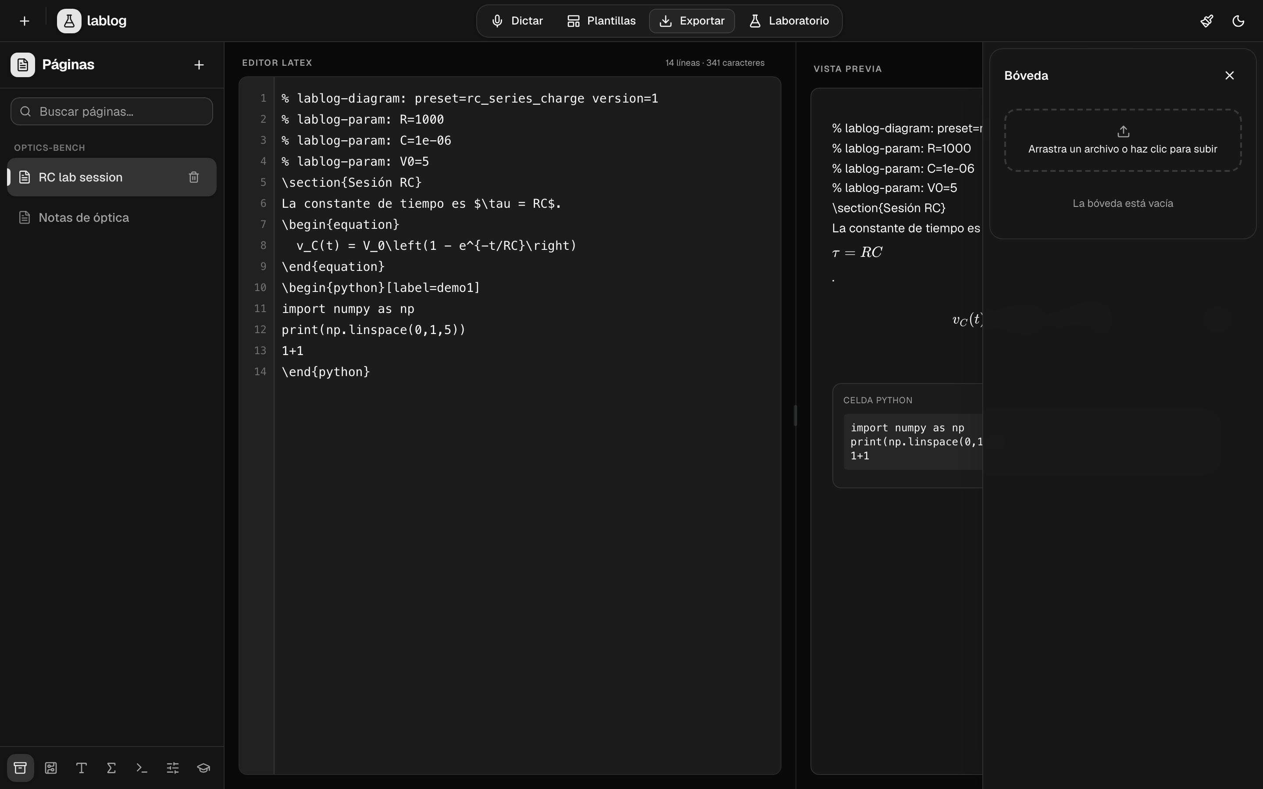The height and width of the screenshot is (789, 1263).
Task: Click the \end{equation} line
Action: (333, 267)
